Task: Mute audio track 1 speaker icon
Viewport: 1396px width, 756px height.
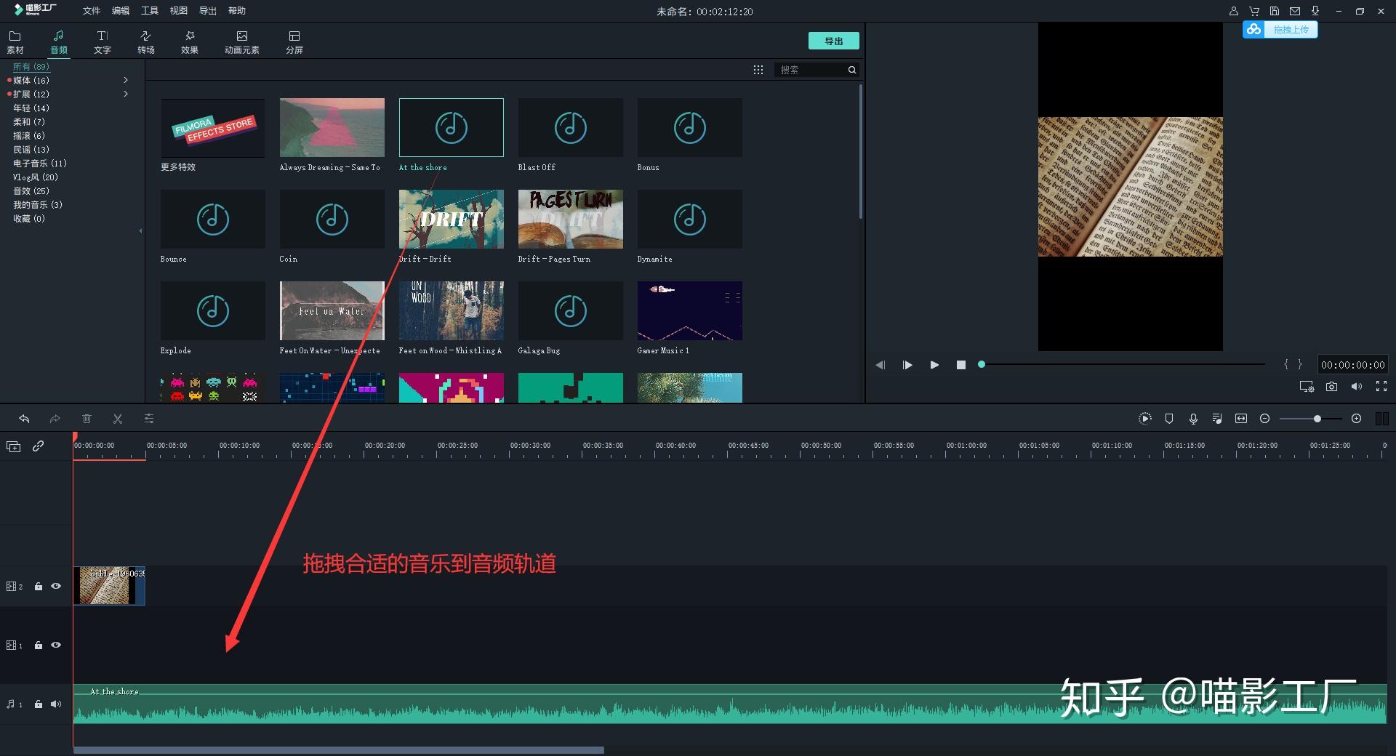Action: click(x=56, y=704)
